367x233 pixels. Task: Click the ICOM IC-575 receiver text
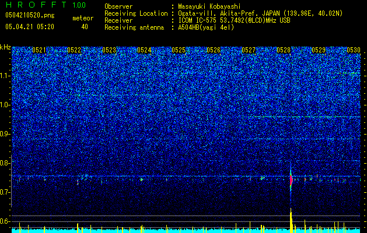pyautogui.click(x=234, y=20)
